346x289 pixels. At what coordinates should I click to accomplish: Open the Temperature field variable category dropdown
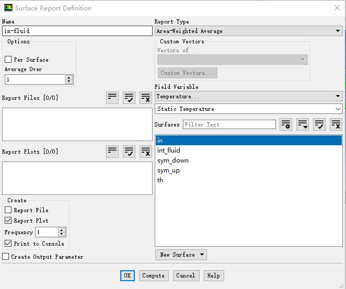(x=248, y=96)
